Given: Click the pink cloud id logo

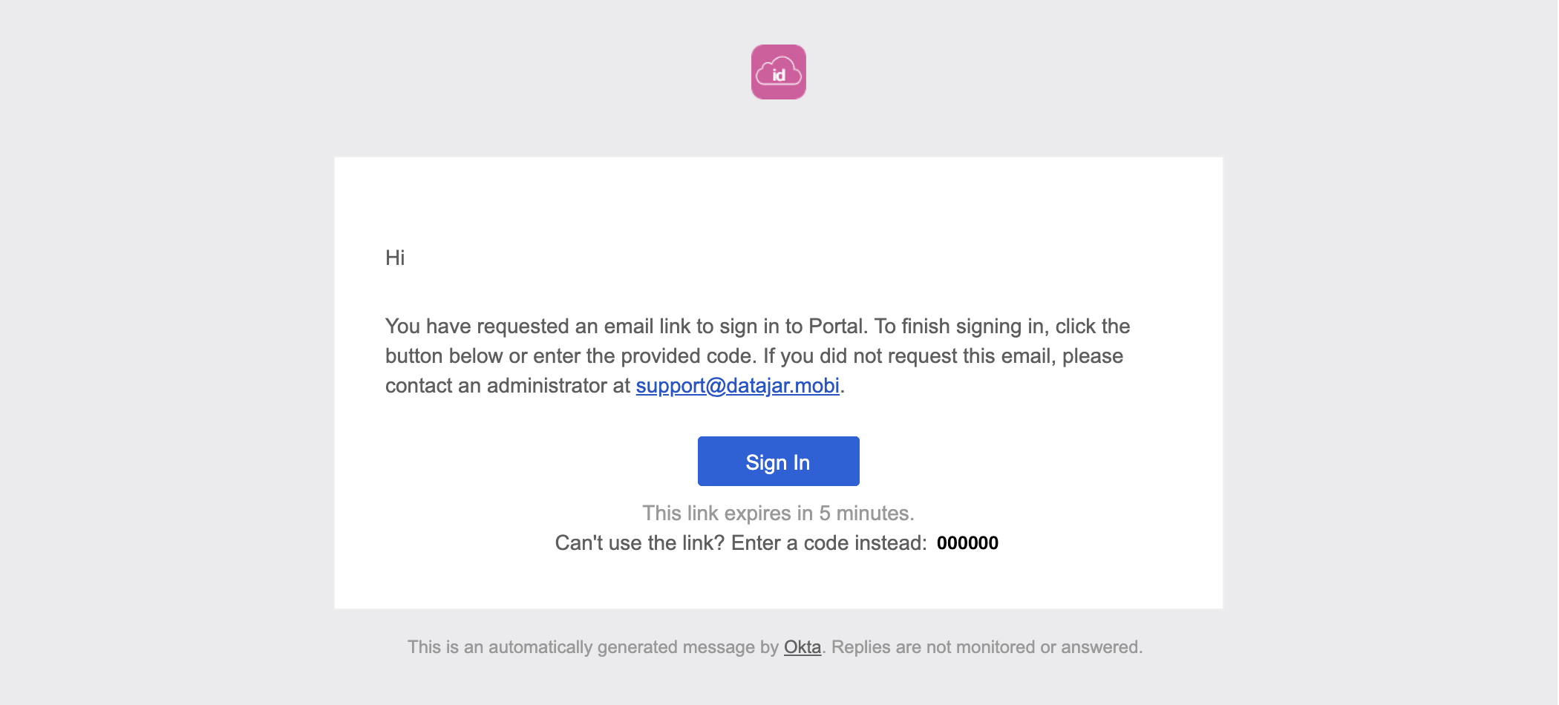Looking at the screenshot, I should 778,72.
